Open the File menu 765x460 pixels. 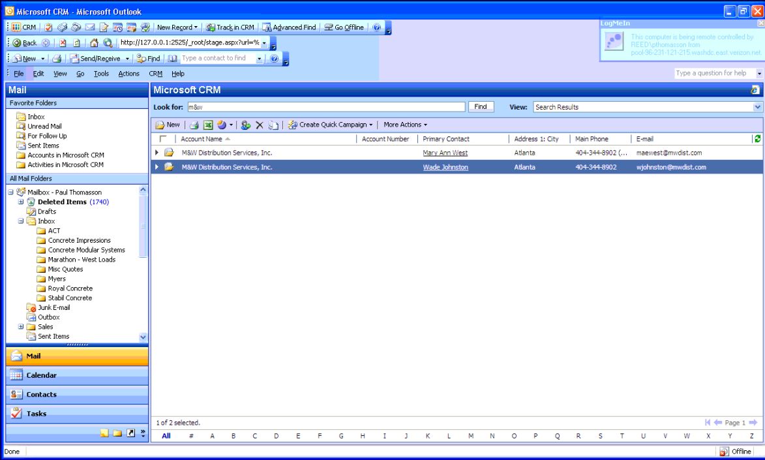tap(18, 74)
